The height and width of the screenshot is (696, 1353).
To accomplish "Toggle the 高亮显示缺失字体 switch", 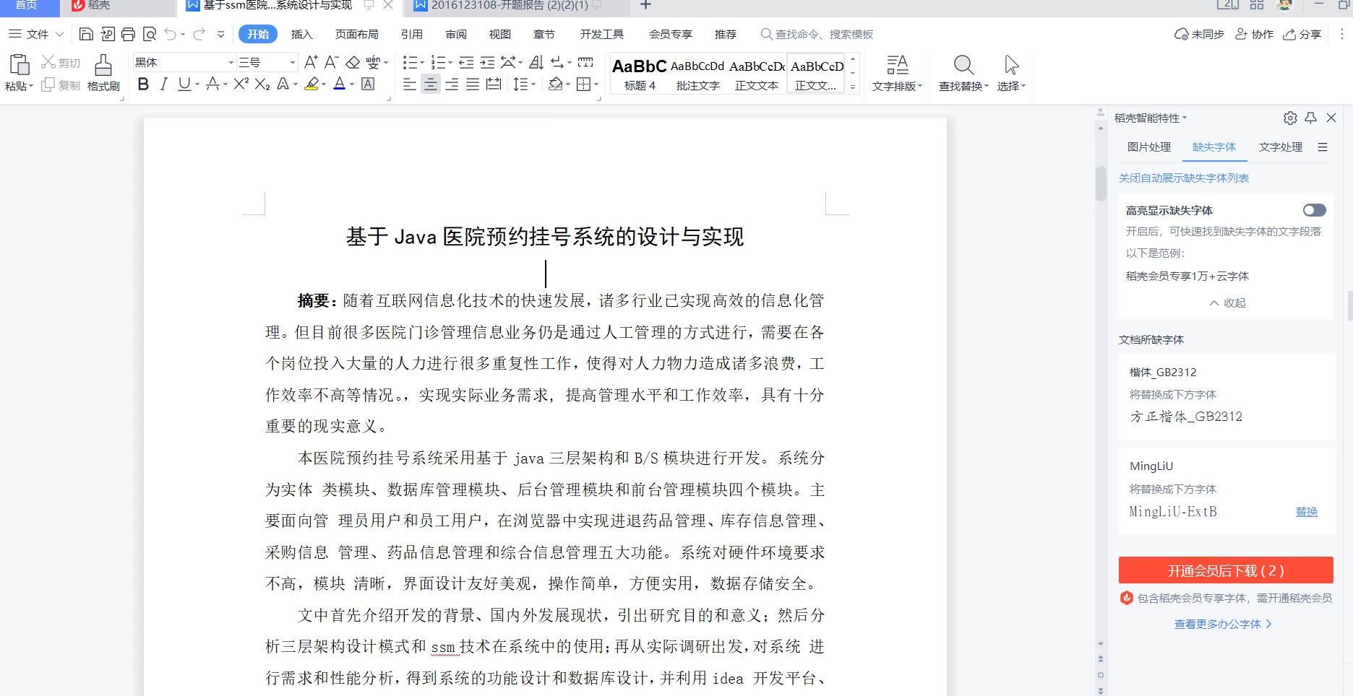I will click(1315, 210).
